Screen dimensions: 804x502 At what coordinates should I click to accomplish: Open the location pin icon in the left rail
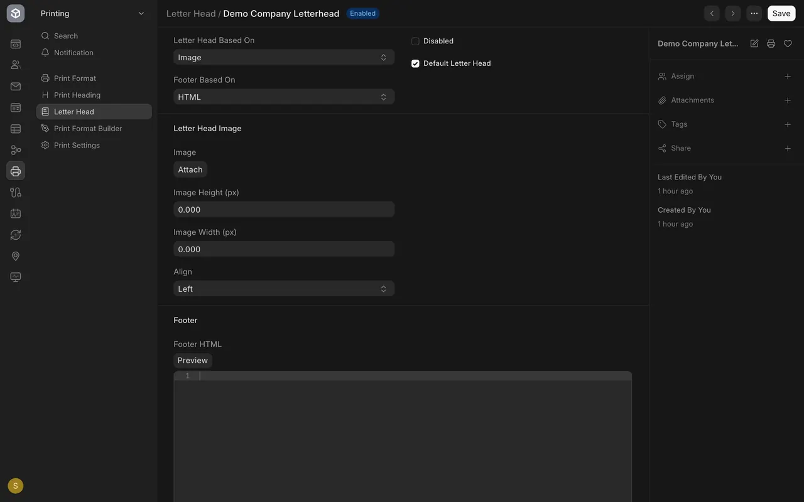[x=16, y=256]
